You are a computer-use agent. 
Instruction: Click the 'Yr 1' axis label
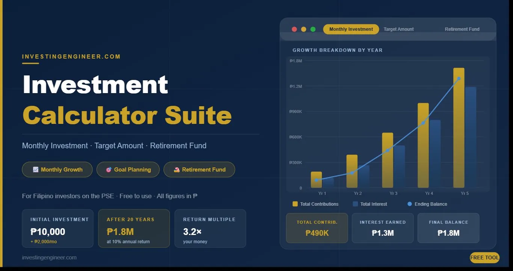pyautogui.click(x=322, y=193)
